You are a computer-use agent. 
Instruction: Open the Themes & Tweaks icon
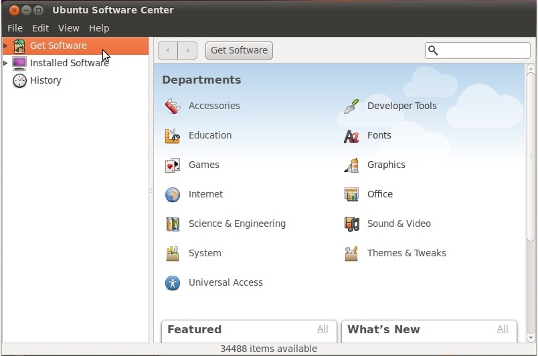coord(351,254)
